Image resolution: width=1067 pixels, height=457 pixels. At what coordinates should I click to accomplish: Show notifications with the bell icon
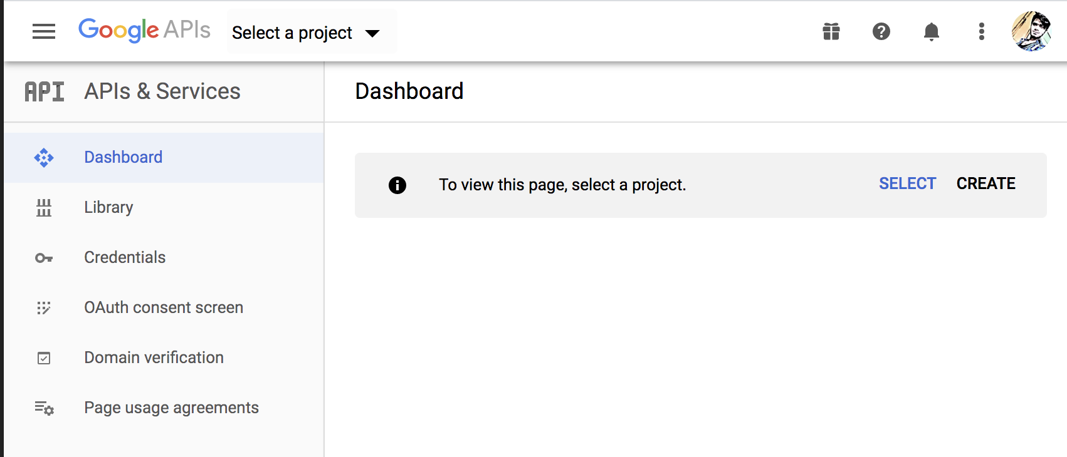point(932,31)
